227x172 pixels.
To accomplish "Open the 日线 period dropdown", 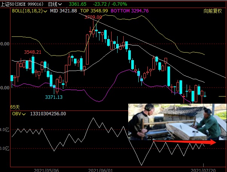I will (x=55, y=4).
